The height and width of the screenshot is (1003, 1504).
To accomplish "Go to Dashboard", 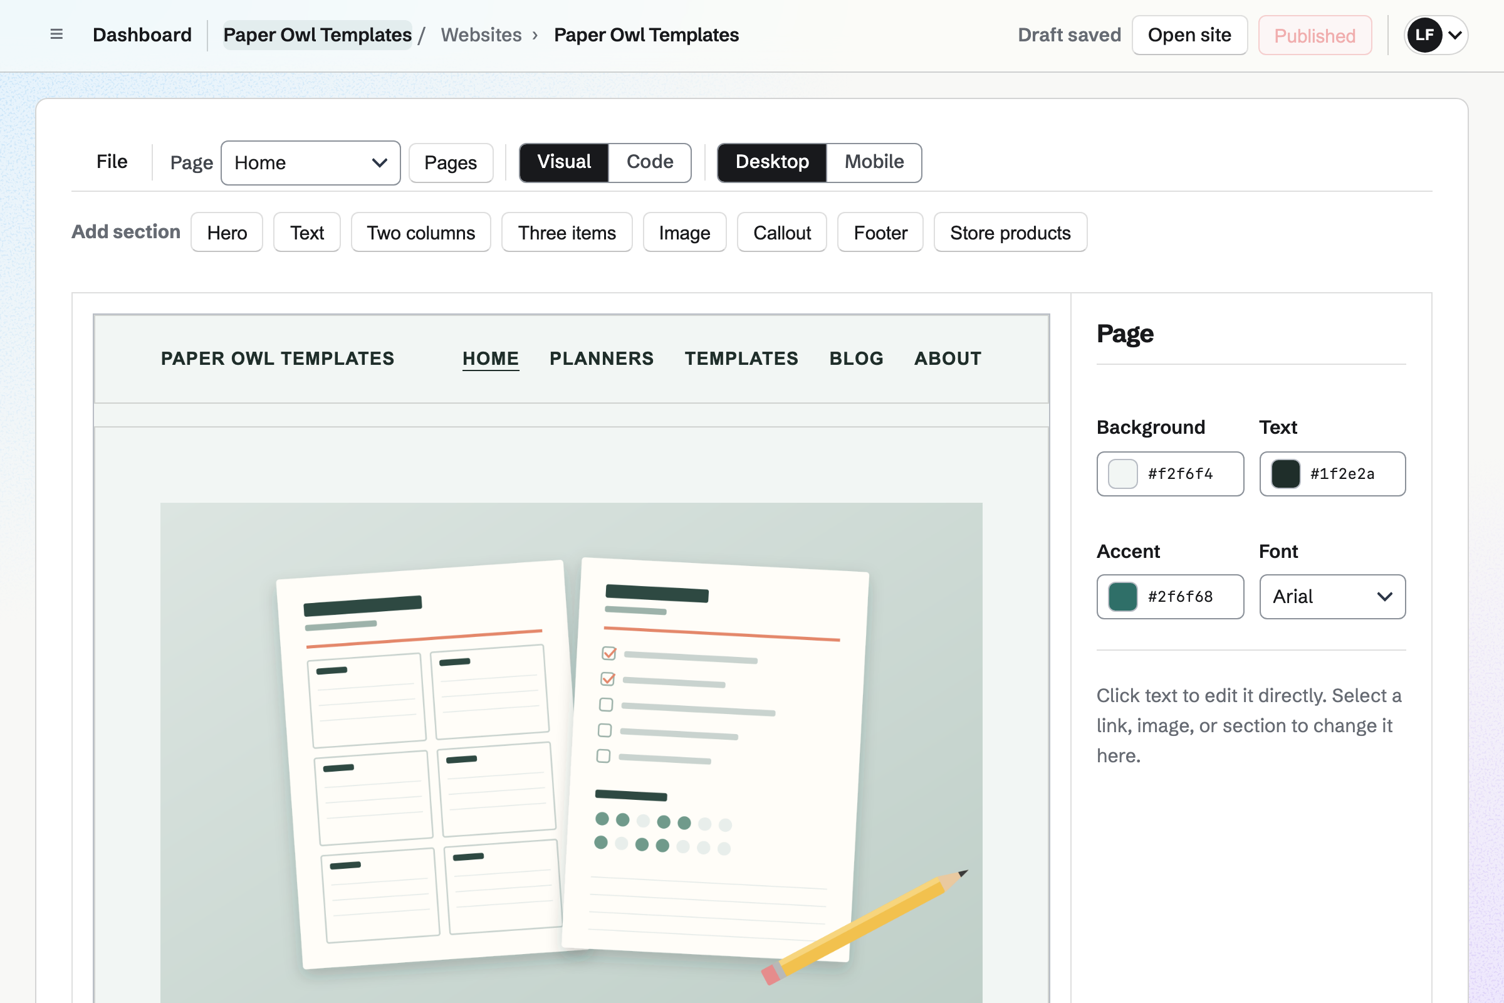I will (x=142, y=34).
